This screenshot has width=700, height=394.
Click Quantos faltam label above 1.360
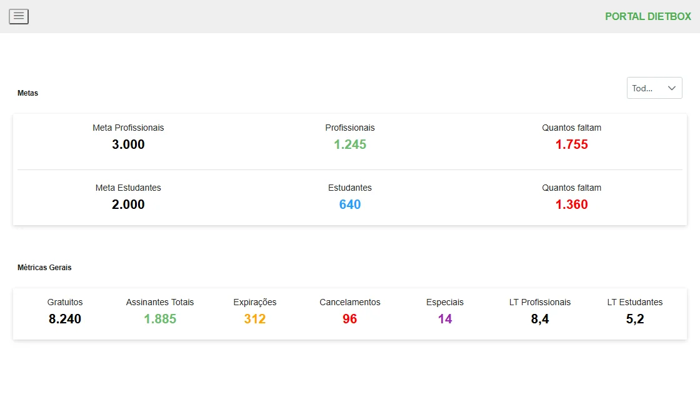pyautogui.click(x=571, y=188)
